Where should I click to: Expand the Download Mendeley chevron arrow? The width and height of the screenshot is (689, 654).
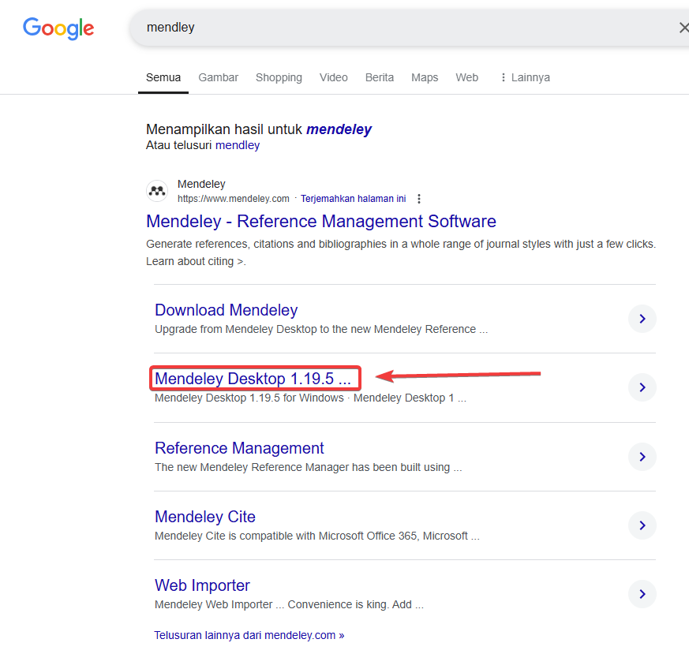pos(642,319)
